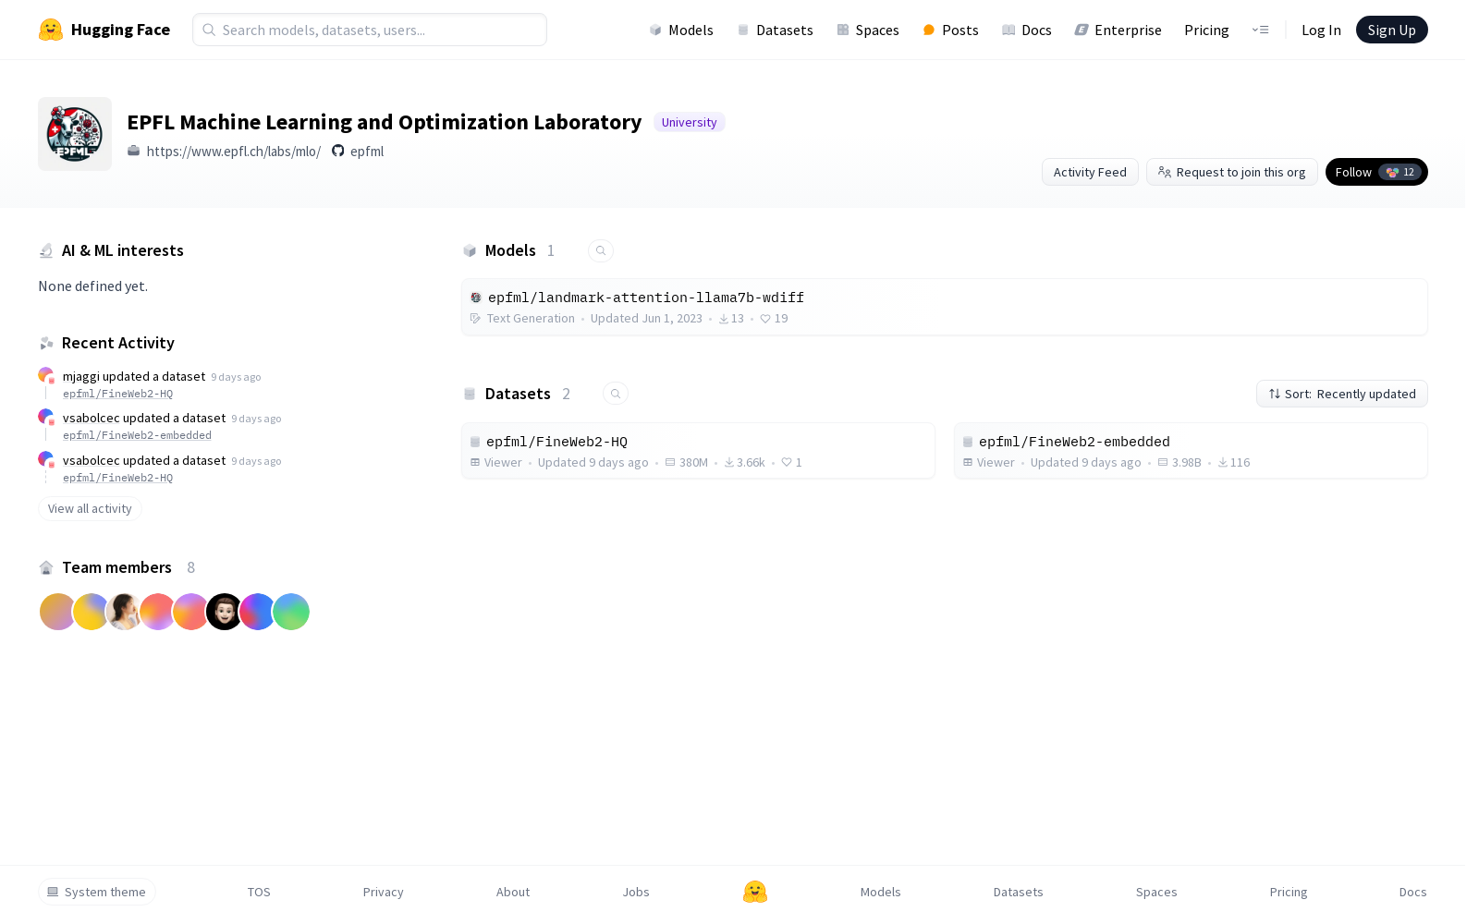The image size is (1479, 924).
Task: Click the GitHub icon beside epfml
Action: pos(338,151)
